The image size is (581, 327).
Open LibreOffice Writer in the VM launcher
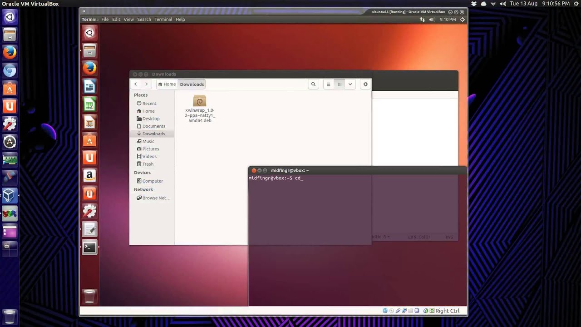click(89, 86)
